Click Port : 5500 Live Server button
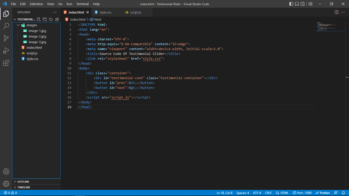 tap(302, 193)
